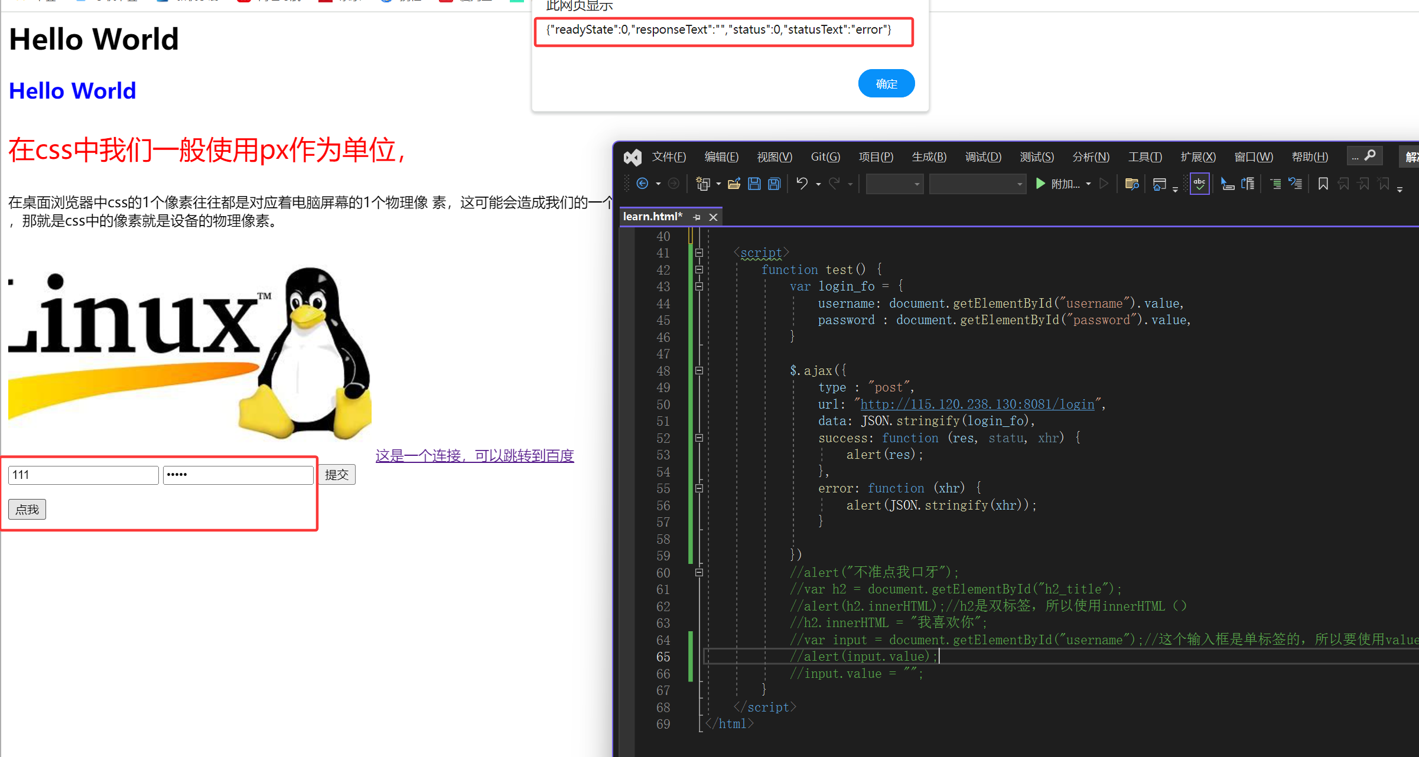Click the 点我 button
This screenshot has height=757, width=1419.
click(x=27, y=510)
